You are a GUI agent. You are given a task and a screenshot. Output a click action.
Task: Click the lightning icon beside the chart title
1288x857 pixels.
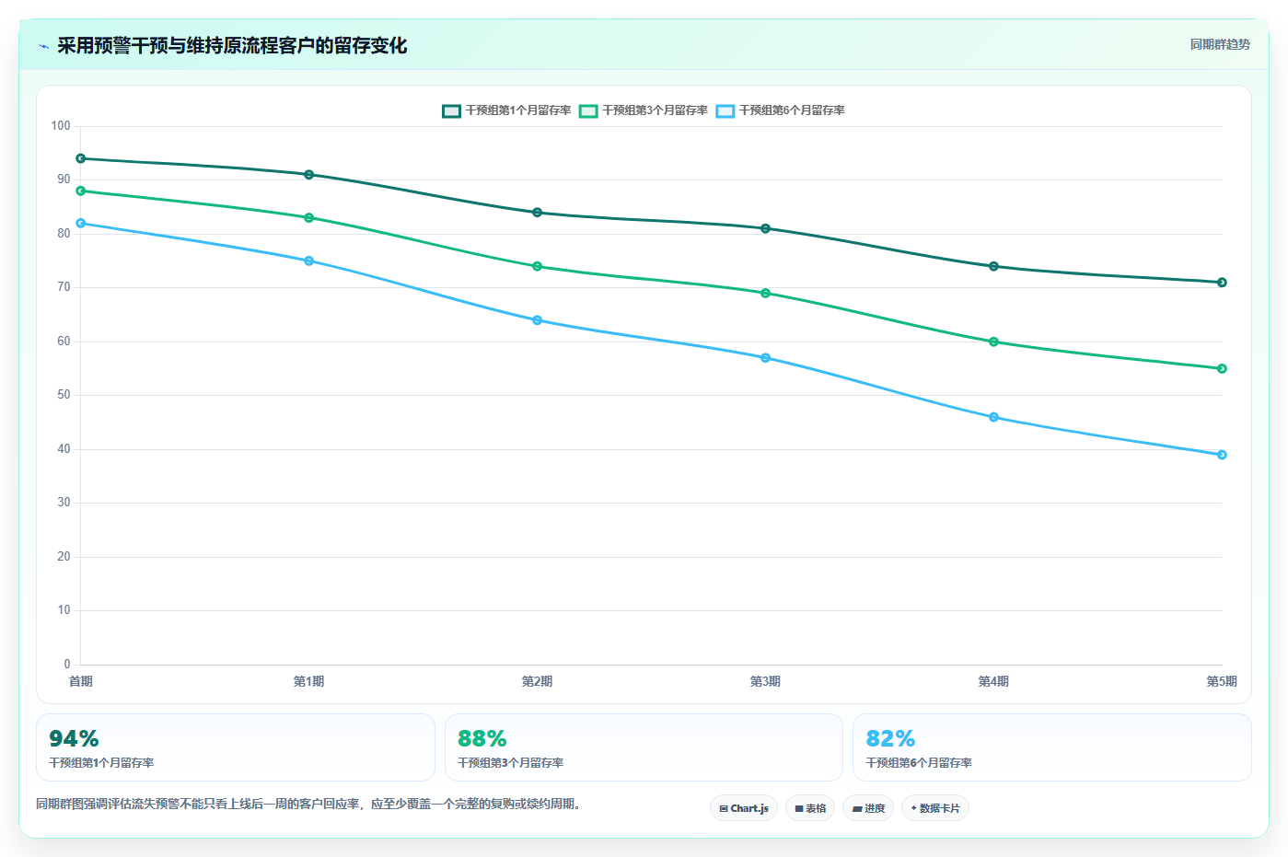[x=43, y=46]
